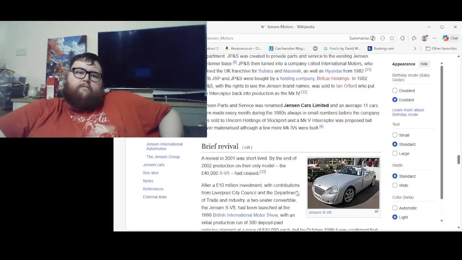Edit the Brief revival section
Viewport: 462px width, 260px height.
coord(247,147)
